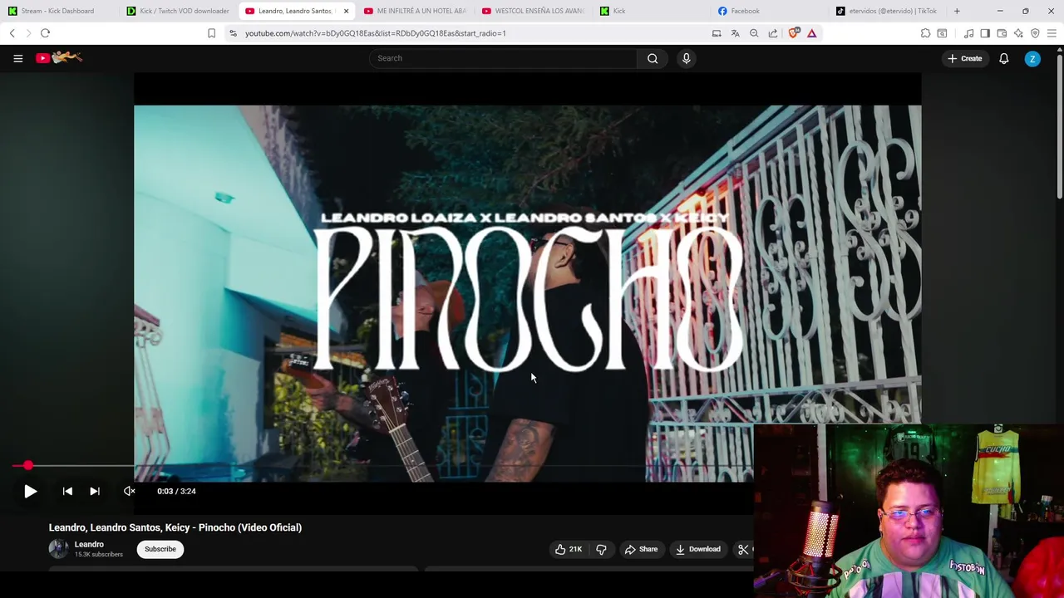The width and height of the screenshot is (1064, 598).
Task: Open the Leandro channel name link
Action: click(x=89, y=544)
